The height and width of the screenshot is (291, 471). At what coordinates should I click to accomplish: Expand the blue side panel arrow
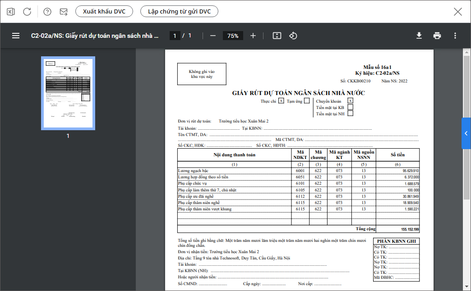point(466,133)
